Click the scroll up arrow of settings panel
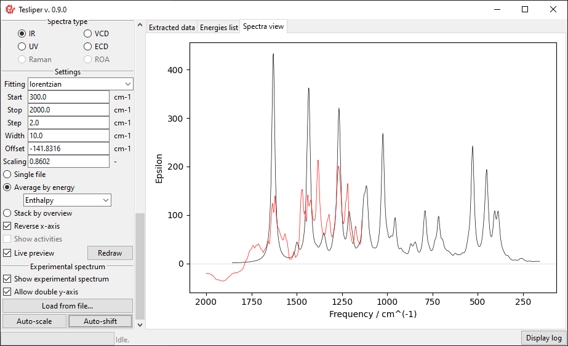Screen dimensions: 568x346 (x=140, y=25)
